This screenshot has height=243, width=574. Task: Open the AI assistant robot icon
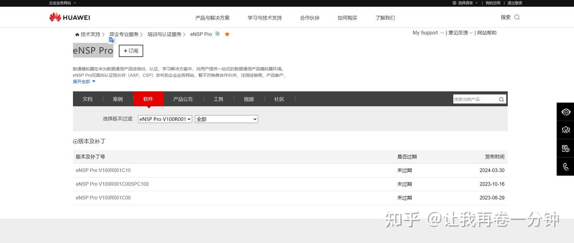565,112
